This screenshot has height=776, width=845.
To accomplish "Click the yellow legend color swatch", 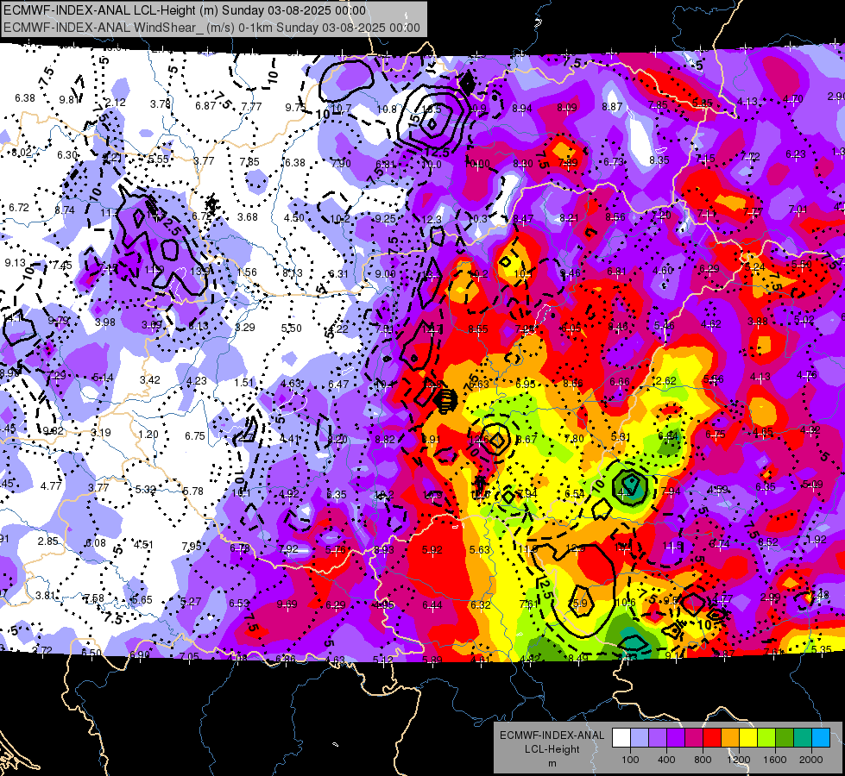I will pos(748,738).
